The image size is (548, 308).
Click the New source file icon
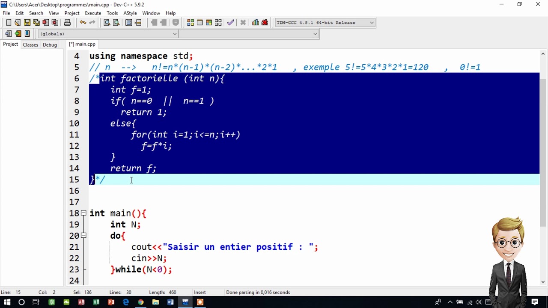point(8,23)
